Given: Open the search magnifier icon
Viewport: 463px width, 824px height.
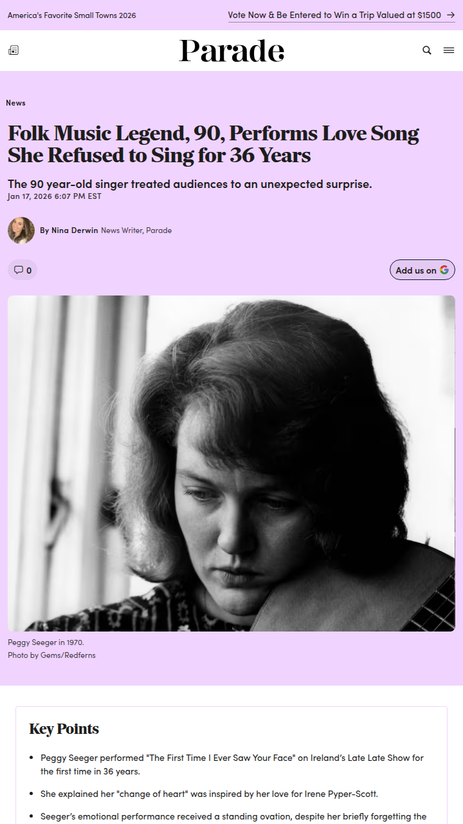Looking at the screenshot, I should click(x=427, y=50).
